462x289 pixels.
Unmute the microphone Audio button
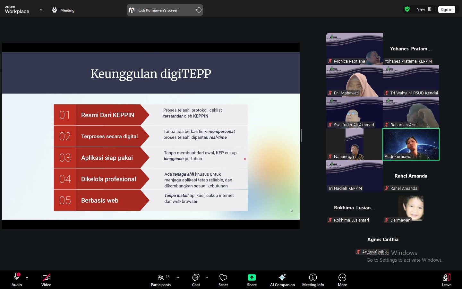click(17, 280)
